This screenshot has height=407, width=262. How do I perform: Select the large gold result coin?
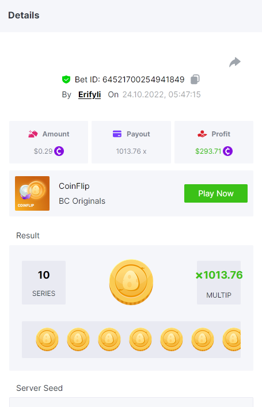pos(131,282)
